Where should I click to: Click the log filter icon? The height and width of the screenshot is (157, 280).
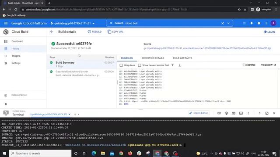tap(172, 65)
